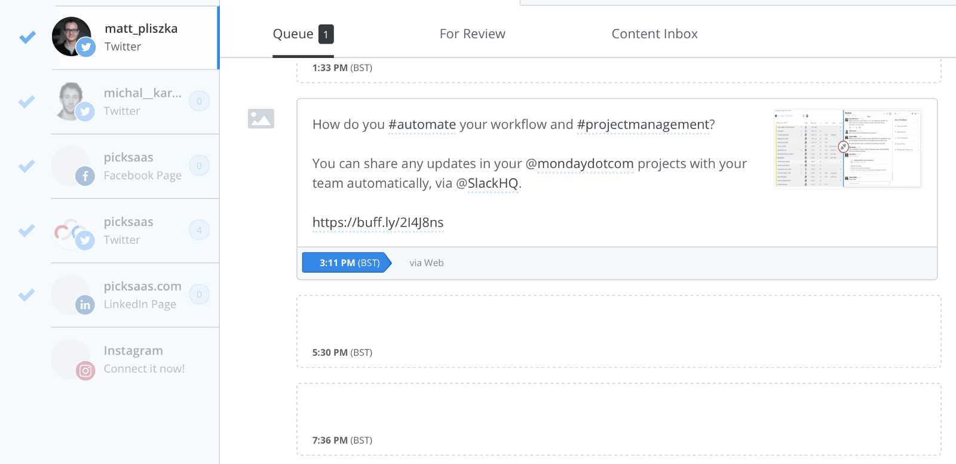Click count badge on picksaas.com LinkedIn
The width and height of the screenshot is (956, 464).
tap(199, 294)
